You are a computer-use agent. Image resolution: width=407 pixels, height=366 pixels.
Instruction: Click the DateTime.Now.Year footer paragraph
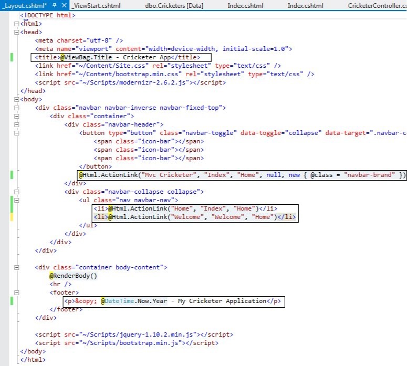[173, 301]
